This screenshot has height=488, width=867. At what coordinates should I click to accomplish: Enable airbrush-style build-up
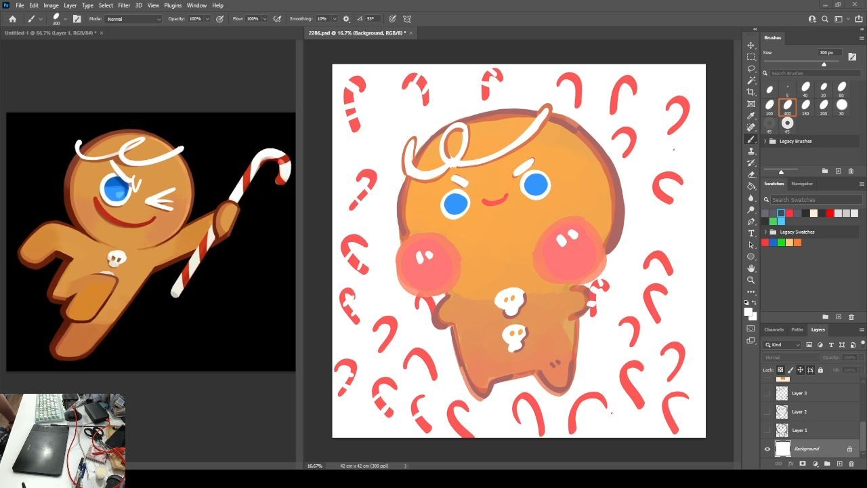[x=277, y=19]
